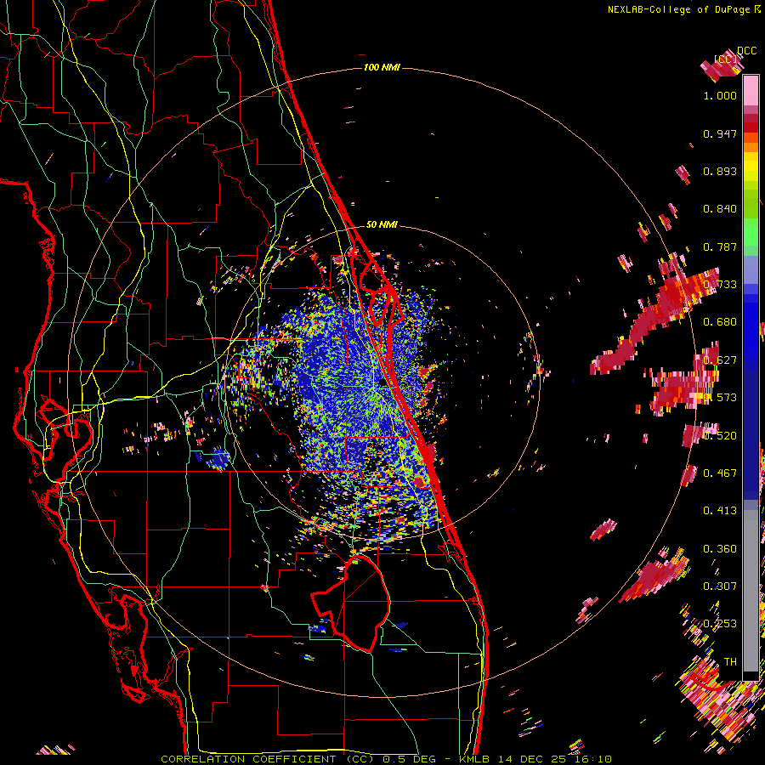Click the TH label below the scale
The width and height of the screenshot is (765, 765).
pos(730,661)
